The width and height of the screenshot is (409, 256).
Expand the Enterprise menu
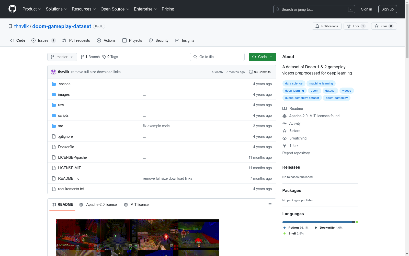coord(145,9)
